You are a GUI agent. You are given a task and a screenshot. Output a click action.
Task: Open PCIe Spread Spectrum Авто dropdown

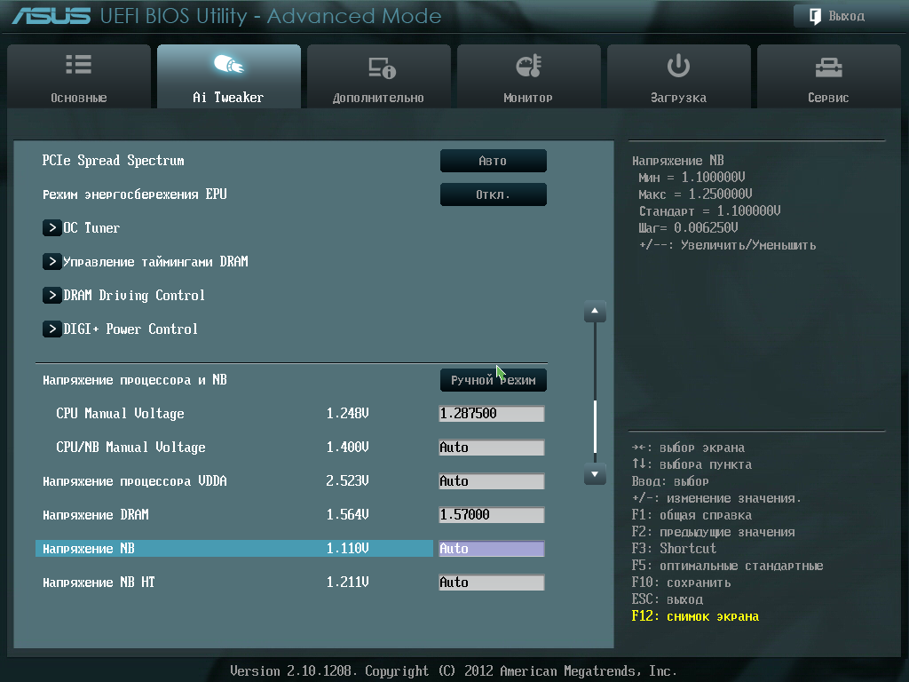click(x=493, y=161)
